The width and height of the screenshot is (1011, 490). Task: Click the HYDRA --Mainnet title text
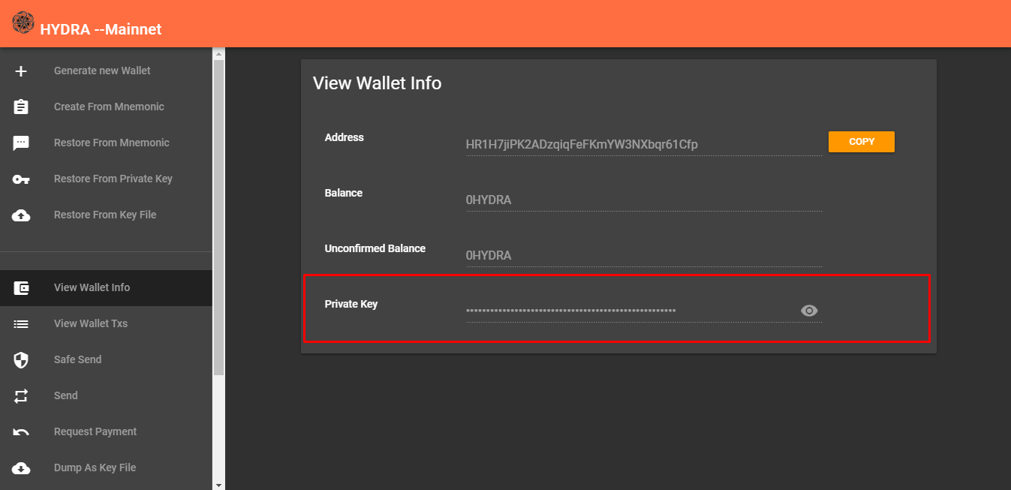click(101, 29)
